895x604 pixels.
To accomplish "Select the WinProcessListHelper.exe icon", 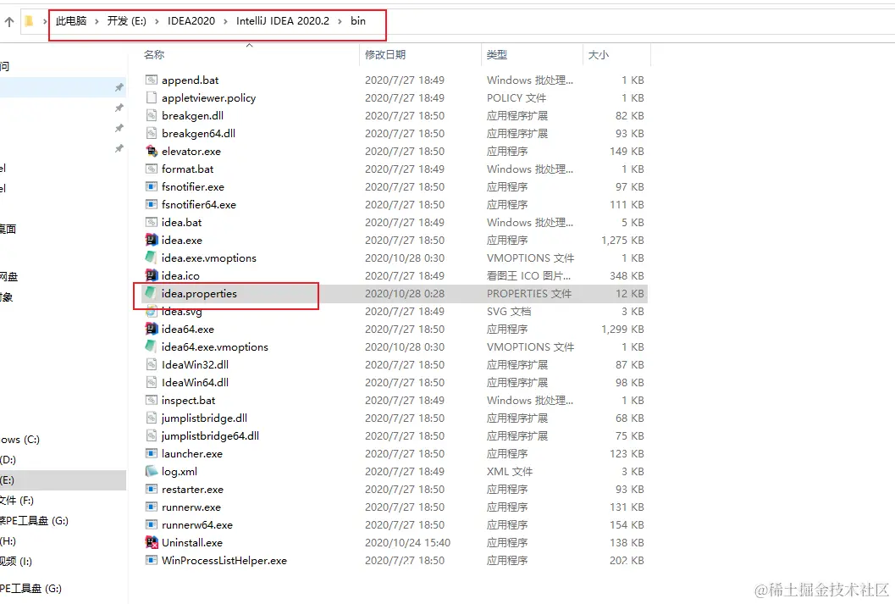I will 152,560.
